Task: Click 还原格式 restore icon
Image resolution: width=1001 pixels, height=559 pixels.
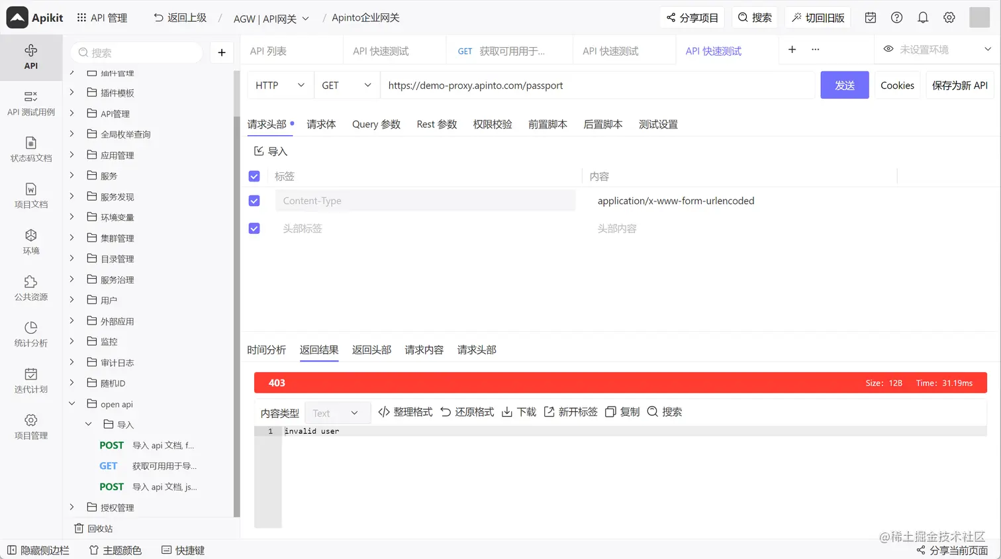Action: (467, 412)
